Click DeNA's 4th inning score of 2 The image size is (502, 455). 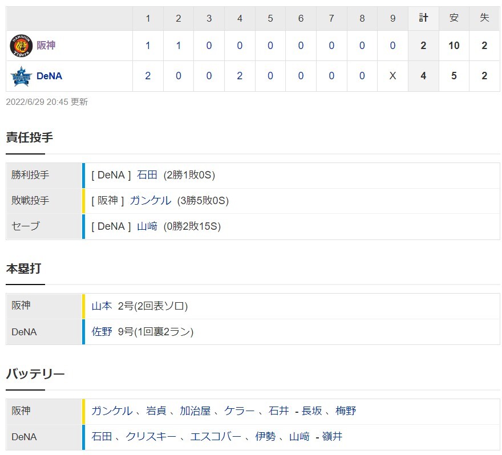point(240,76)
